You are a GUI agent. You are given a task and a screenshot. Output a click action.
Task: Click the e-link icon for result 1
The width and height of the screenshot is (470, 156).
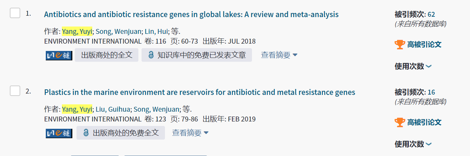59,55
